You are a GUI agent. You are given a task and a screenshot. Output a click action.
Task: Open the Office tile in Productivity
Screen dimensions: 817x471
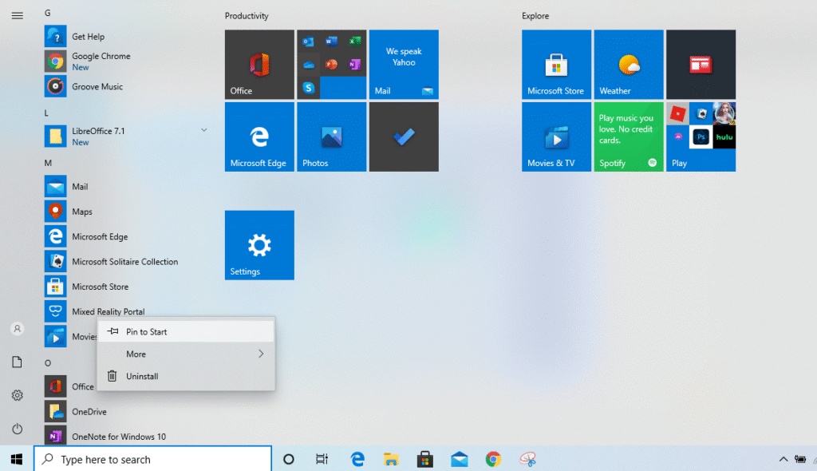(x=259, y=64)
